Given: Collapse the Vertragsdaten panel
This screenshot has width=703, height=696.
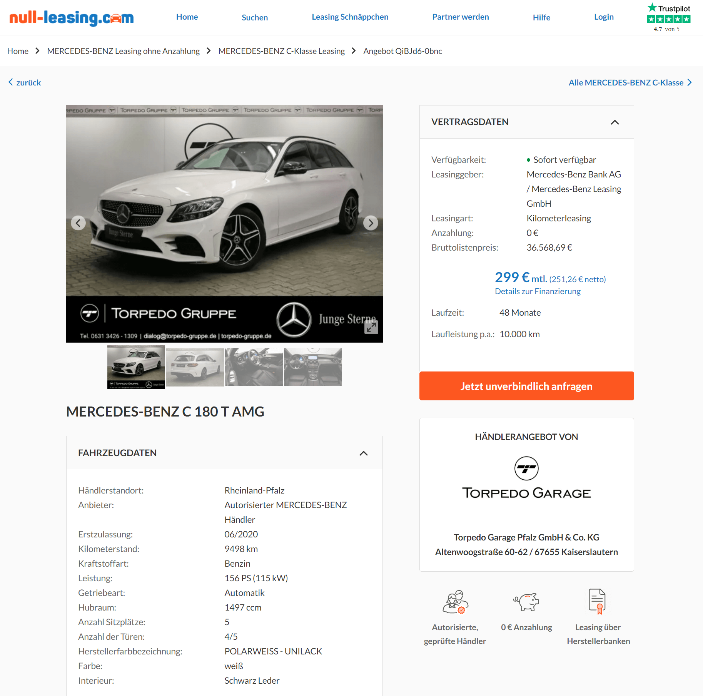Looking at the screenshot, I should pos(615,122).
